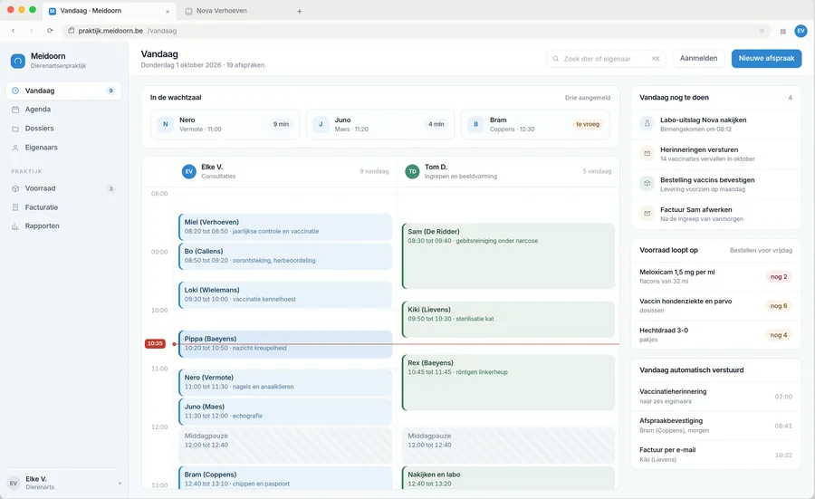
Task: Click the Nieuwe afspraak button
Action: 766,58
